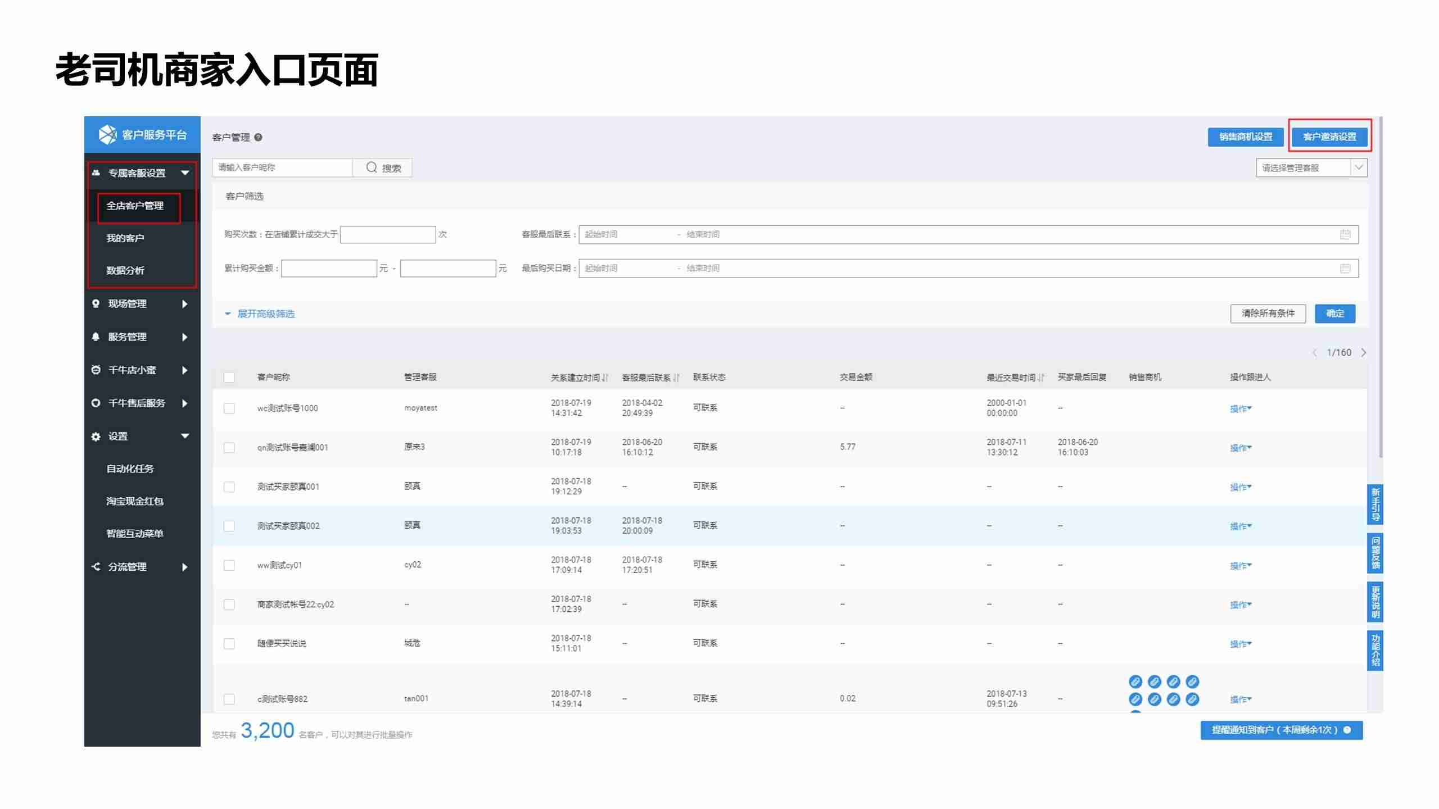Click the 分流管理 share icon
This screenshot has width=1439, height=809.
pyautogui.click(x=96, y=566)
